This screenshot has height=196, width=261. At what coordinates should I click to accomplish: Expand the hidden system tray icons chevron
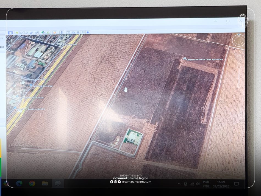(179, 184)
